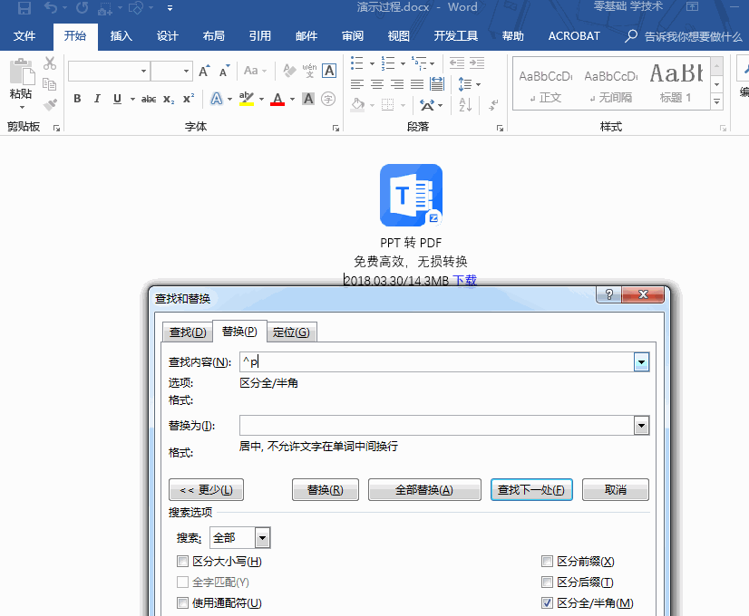Screen dimensions: 749x616
Task: Enable Use wildcards checkbox (使用通配符)
Action: (182, 602)
